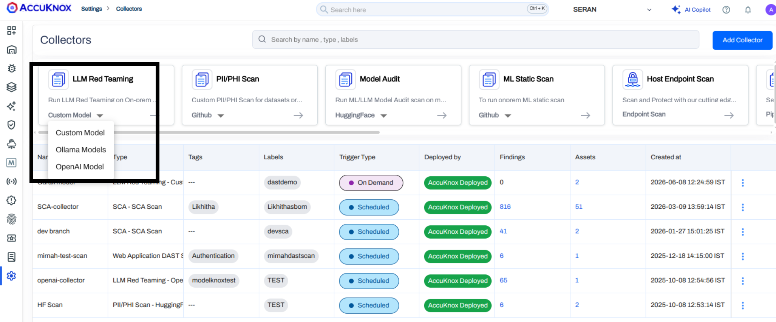Viewport: 776px width, 322px height.
Task: Select the broadcast signal icon in sidebar
Action: click(12, 182)
